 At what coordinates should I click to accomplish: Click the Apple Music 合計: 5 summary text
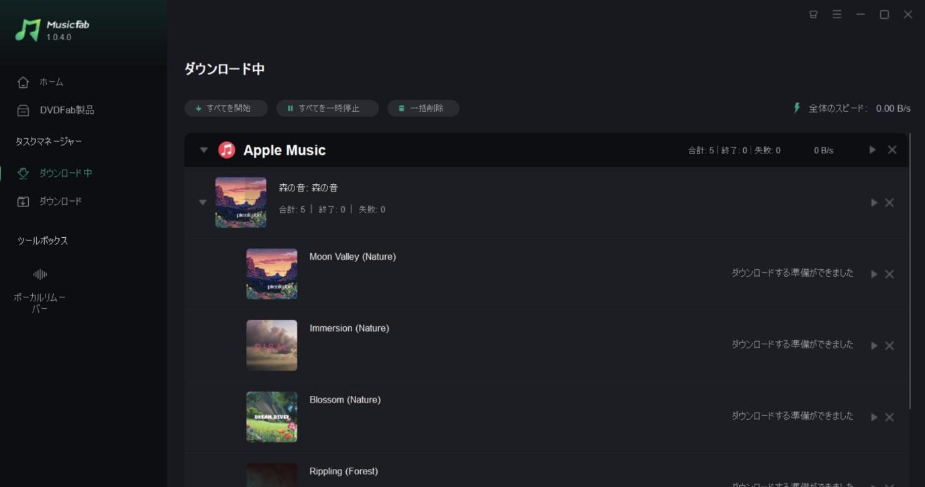pos(702,151)
